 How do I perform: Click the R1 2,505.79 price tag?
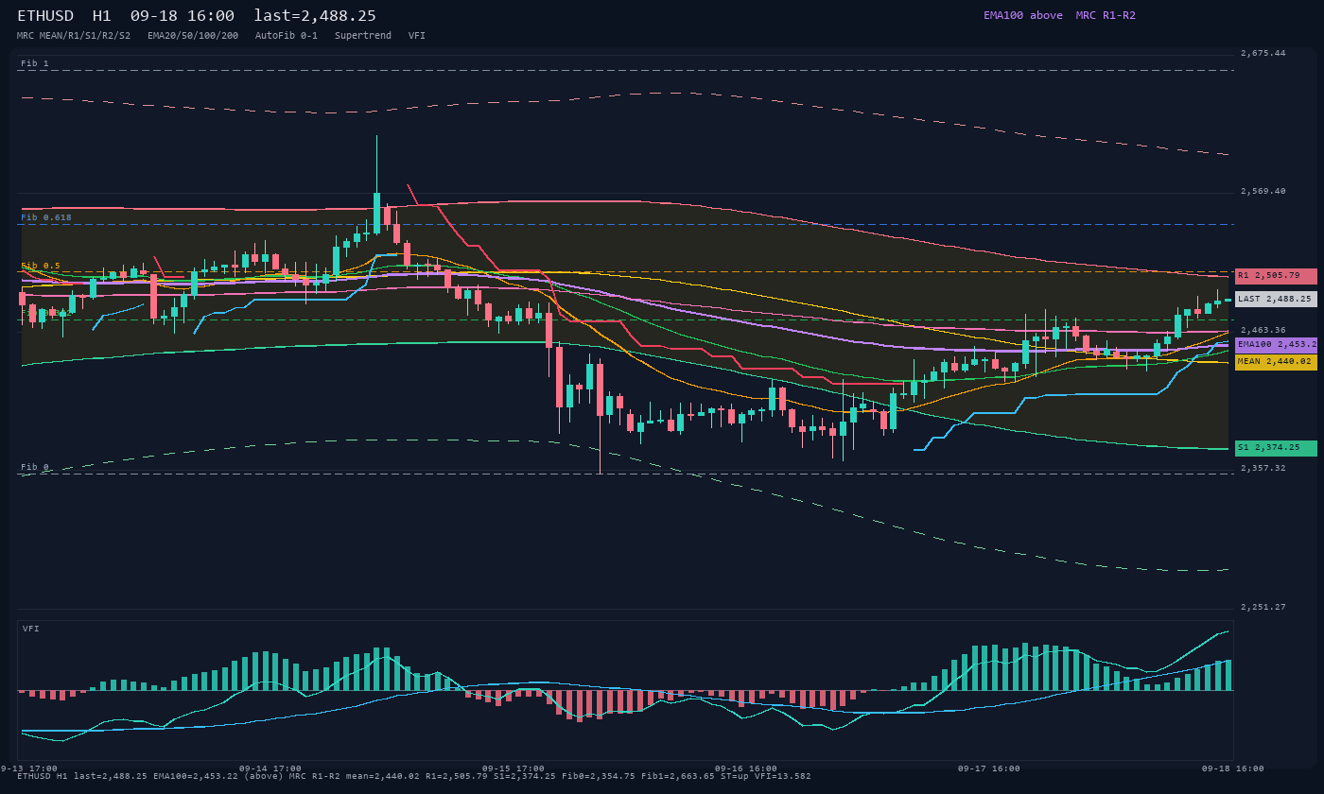(x=1276, y=276)
